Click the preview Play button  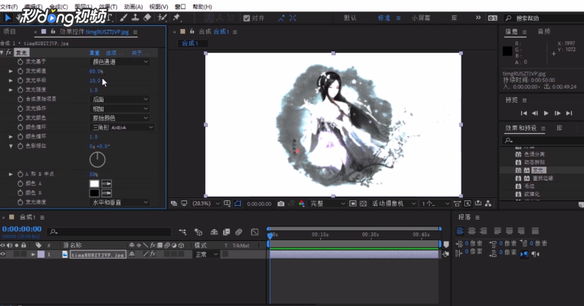[546, 113]
